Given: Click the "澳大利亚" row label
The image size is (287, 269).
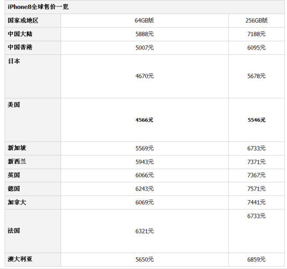Looking at the screenshot, I should [20, 259].
